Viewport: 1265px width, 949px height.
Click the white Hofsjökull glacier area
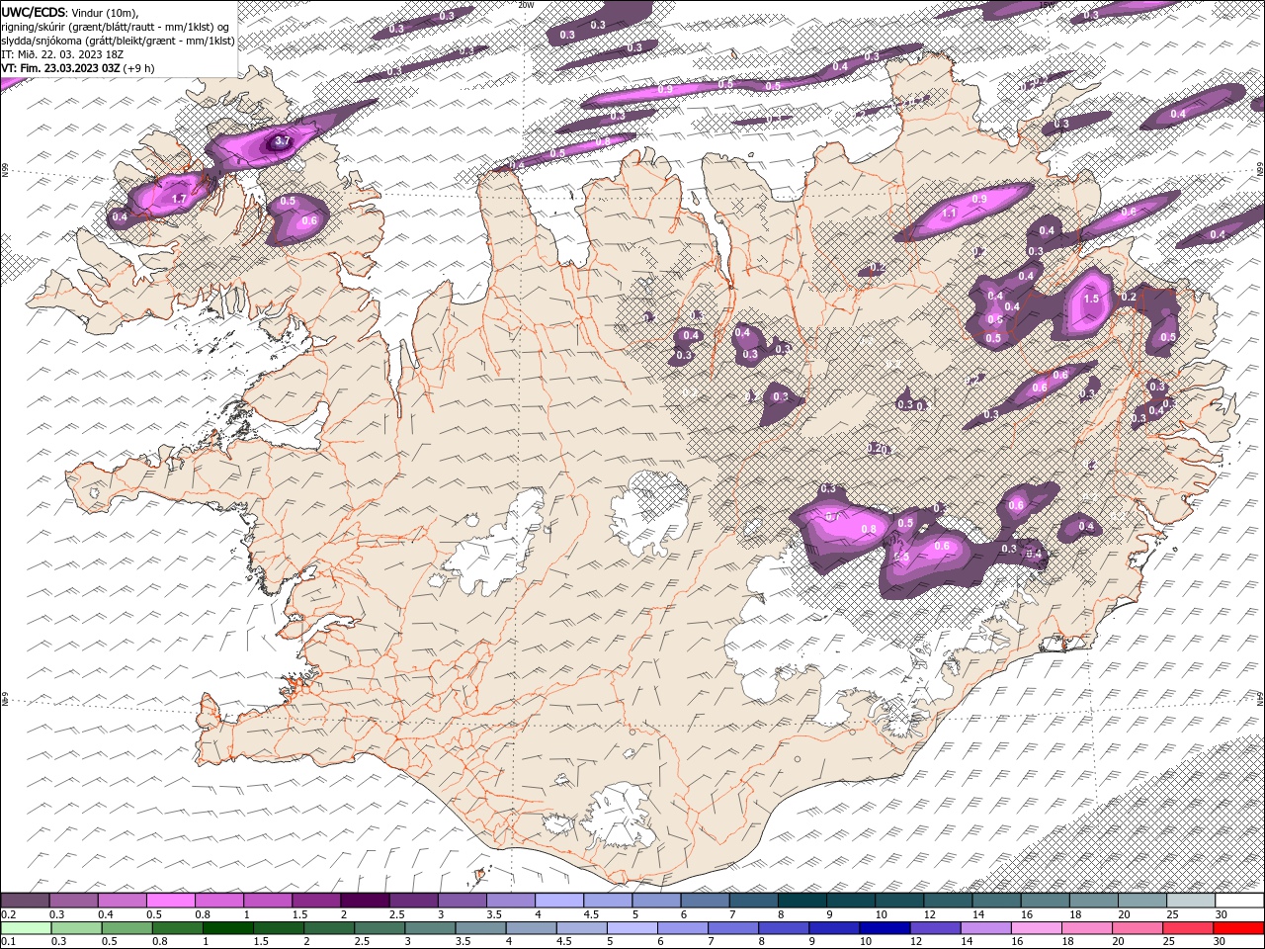click(649, 512)
